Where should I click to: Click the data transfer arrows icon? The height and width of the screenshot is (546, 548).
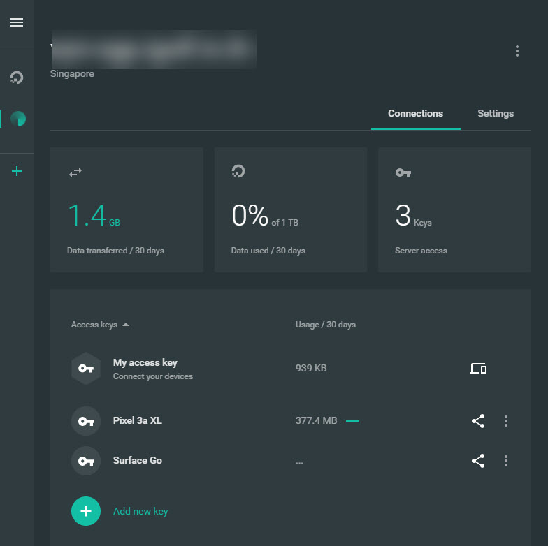(75, 172)
